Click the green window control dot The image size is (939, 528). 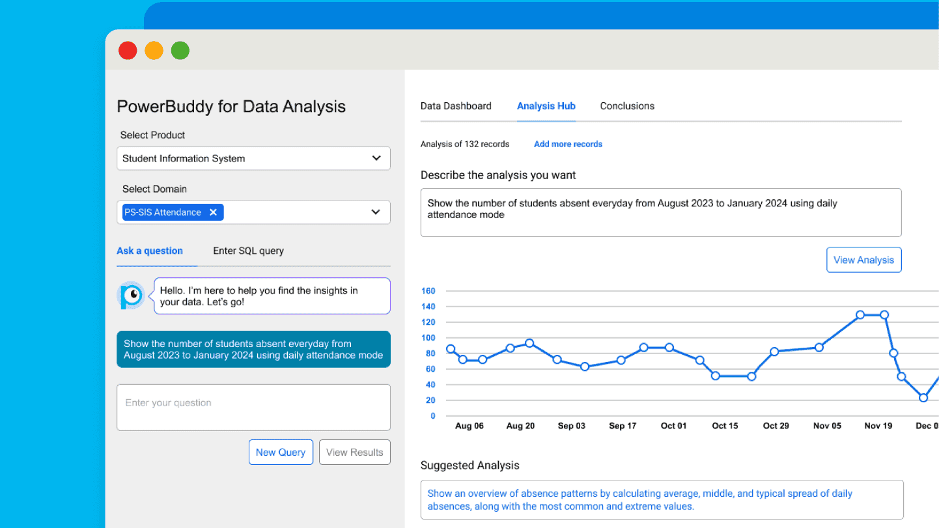pos(180,50)
